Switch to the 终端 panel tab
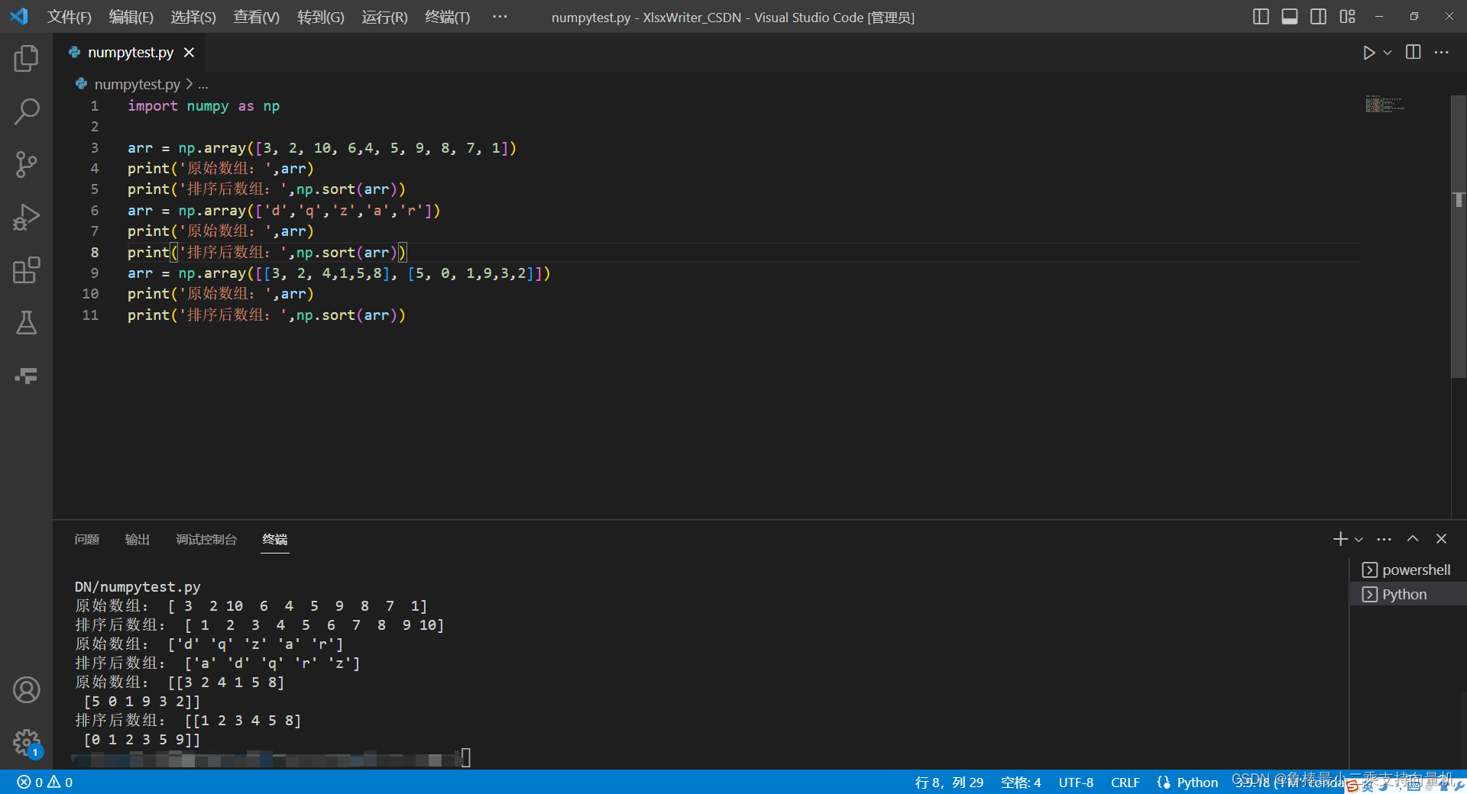 click(275, 540)
